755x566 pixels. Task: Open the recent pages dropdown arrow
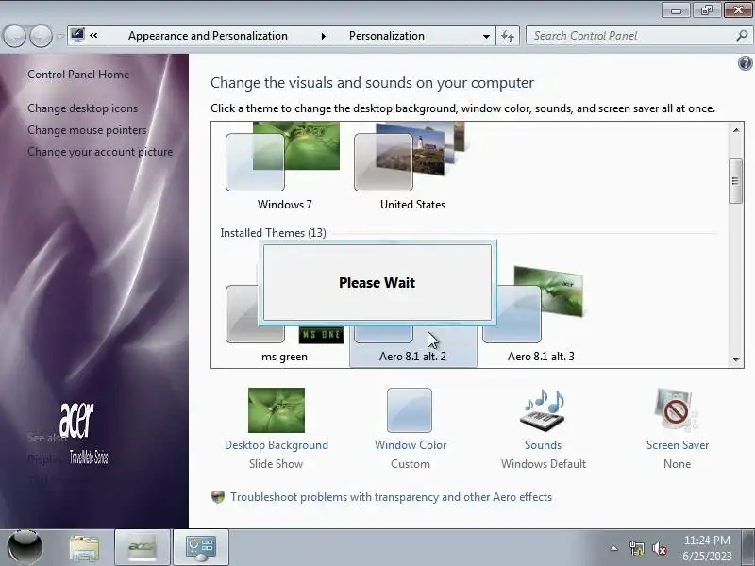[x=59, y=36]
